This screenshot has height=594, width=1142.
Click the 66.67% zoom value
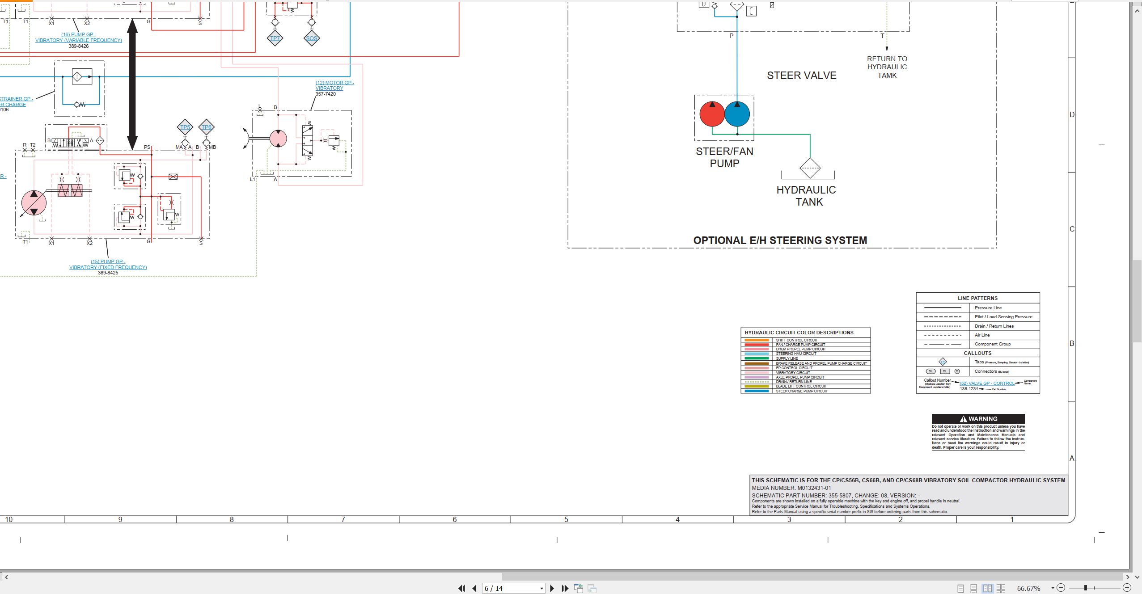1028,589
